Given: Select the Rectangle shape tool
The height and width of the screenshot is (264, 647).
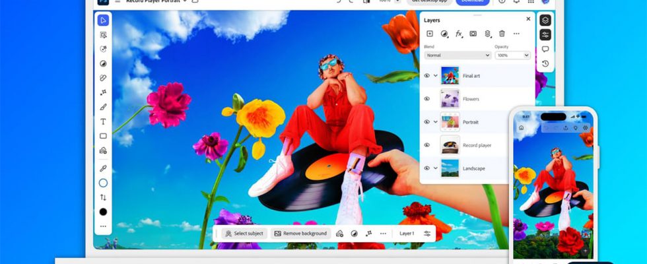Looking at the screenshot, I should (103, 136).
